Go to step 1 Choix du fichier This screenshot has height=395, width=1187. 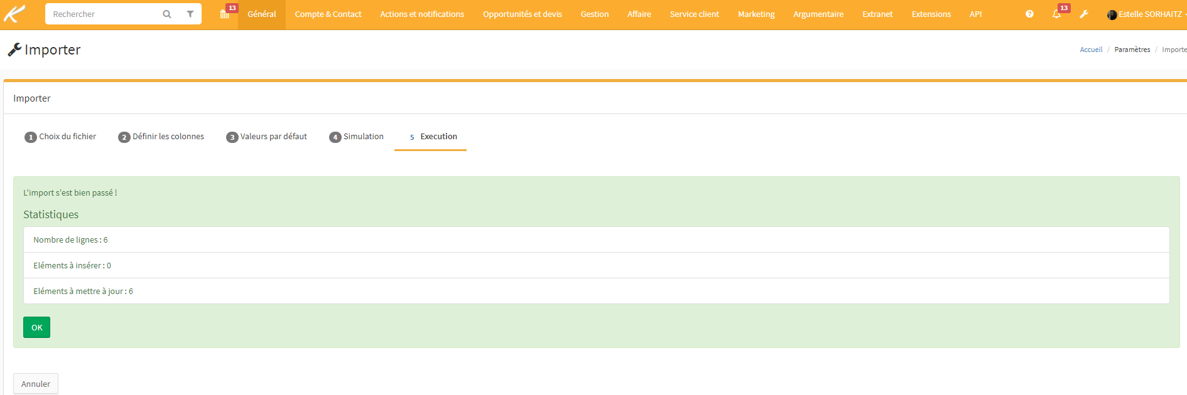(x=60, y=137)
